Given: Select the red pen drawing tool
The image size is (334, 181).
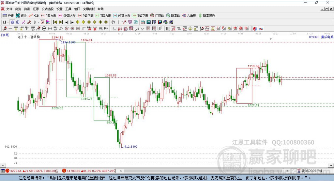Looking at the screenshot, I should pos(5,29).
